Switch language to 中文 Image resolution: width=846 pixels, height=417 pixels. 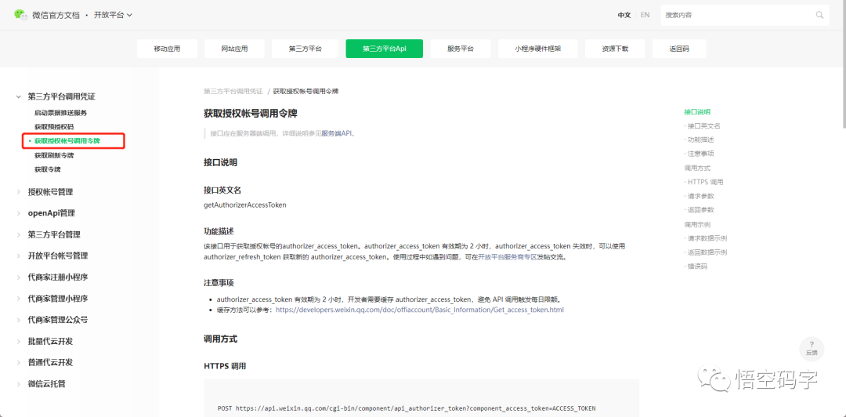(624, 15)
